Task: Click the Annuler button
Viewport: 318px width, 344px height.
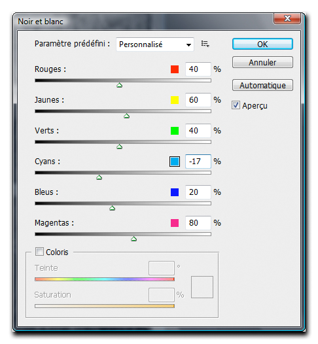Action: pos(262,63)
